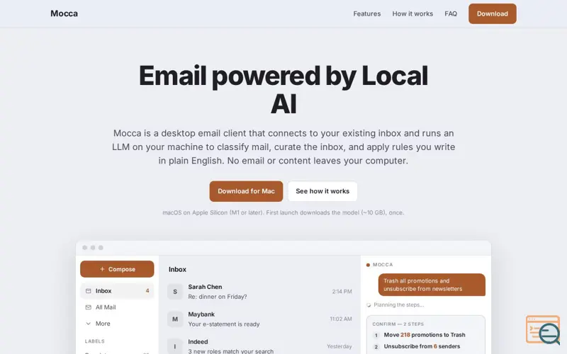Click the Inbox tray icon in sidebar
Screen dimensions: 567x354
[88, 291]
